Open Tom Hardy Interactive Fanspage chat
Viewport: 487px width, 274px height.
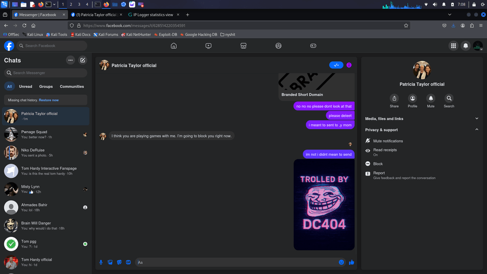point(46,171)
